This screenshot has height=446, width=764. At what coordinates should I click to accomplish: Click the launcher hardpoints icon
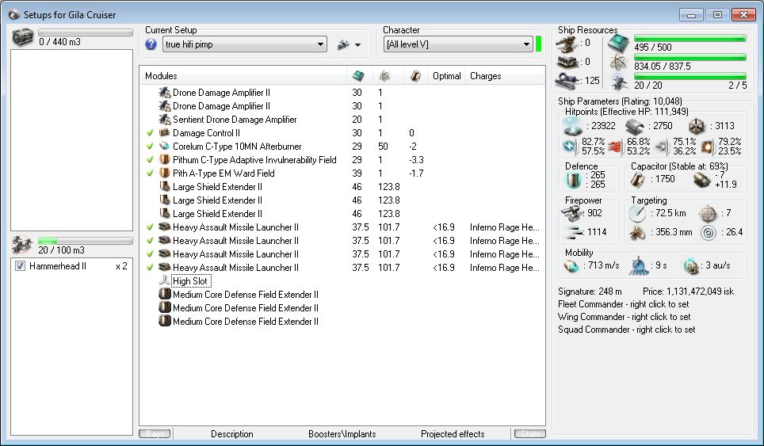tap(567, 62)
